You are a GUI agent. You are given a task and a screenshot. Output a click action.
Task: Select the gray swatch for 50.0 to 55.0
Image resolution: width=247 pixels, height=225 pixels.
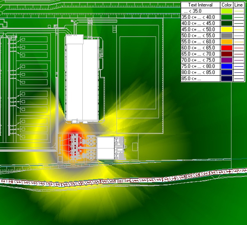pos(227,36)
